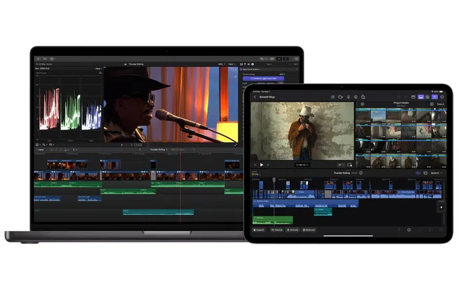Expand the timeline Options dropdown
The width and height of the screenshot is (459, 290).
(x=436, y=173)
